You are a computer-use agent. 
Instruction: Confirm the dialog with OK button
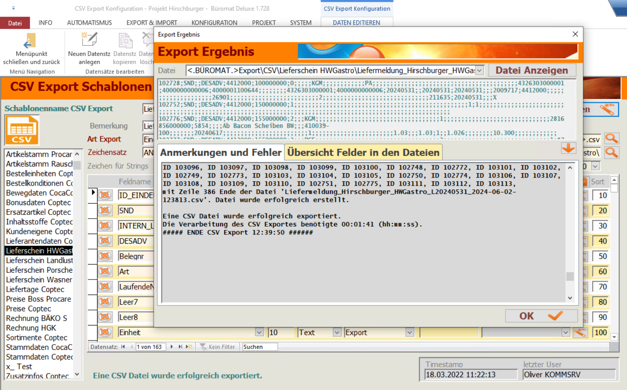(541, 316)
